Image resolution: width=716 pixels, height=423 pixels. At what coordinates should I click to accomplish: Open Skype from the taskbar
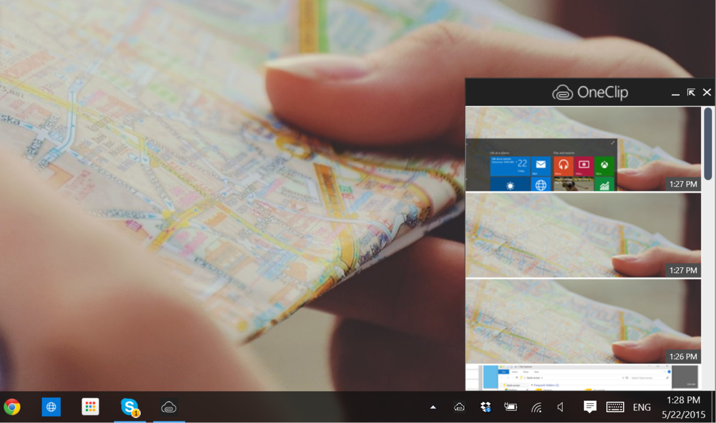(x=130, y=407)
